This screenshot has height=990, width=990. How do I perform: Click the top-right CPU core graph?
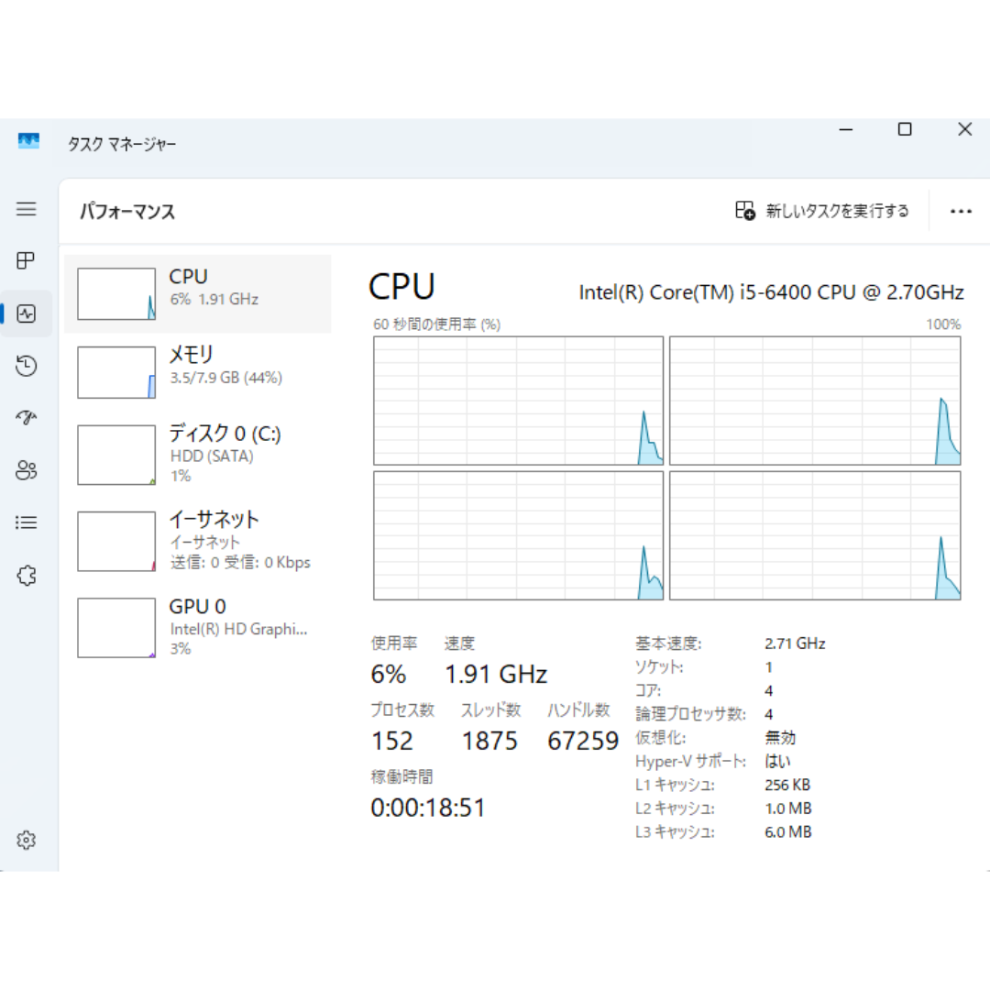[815, 401]
